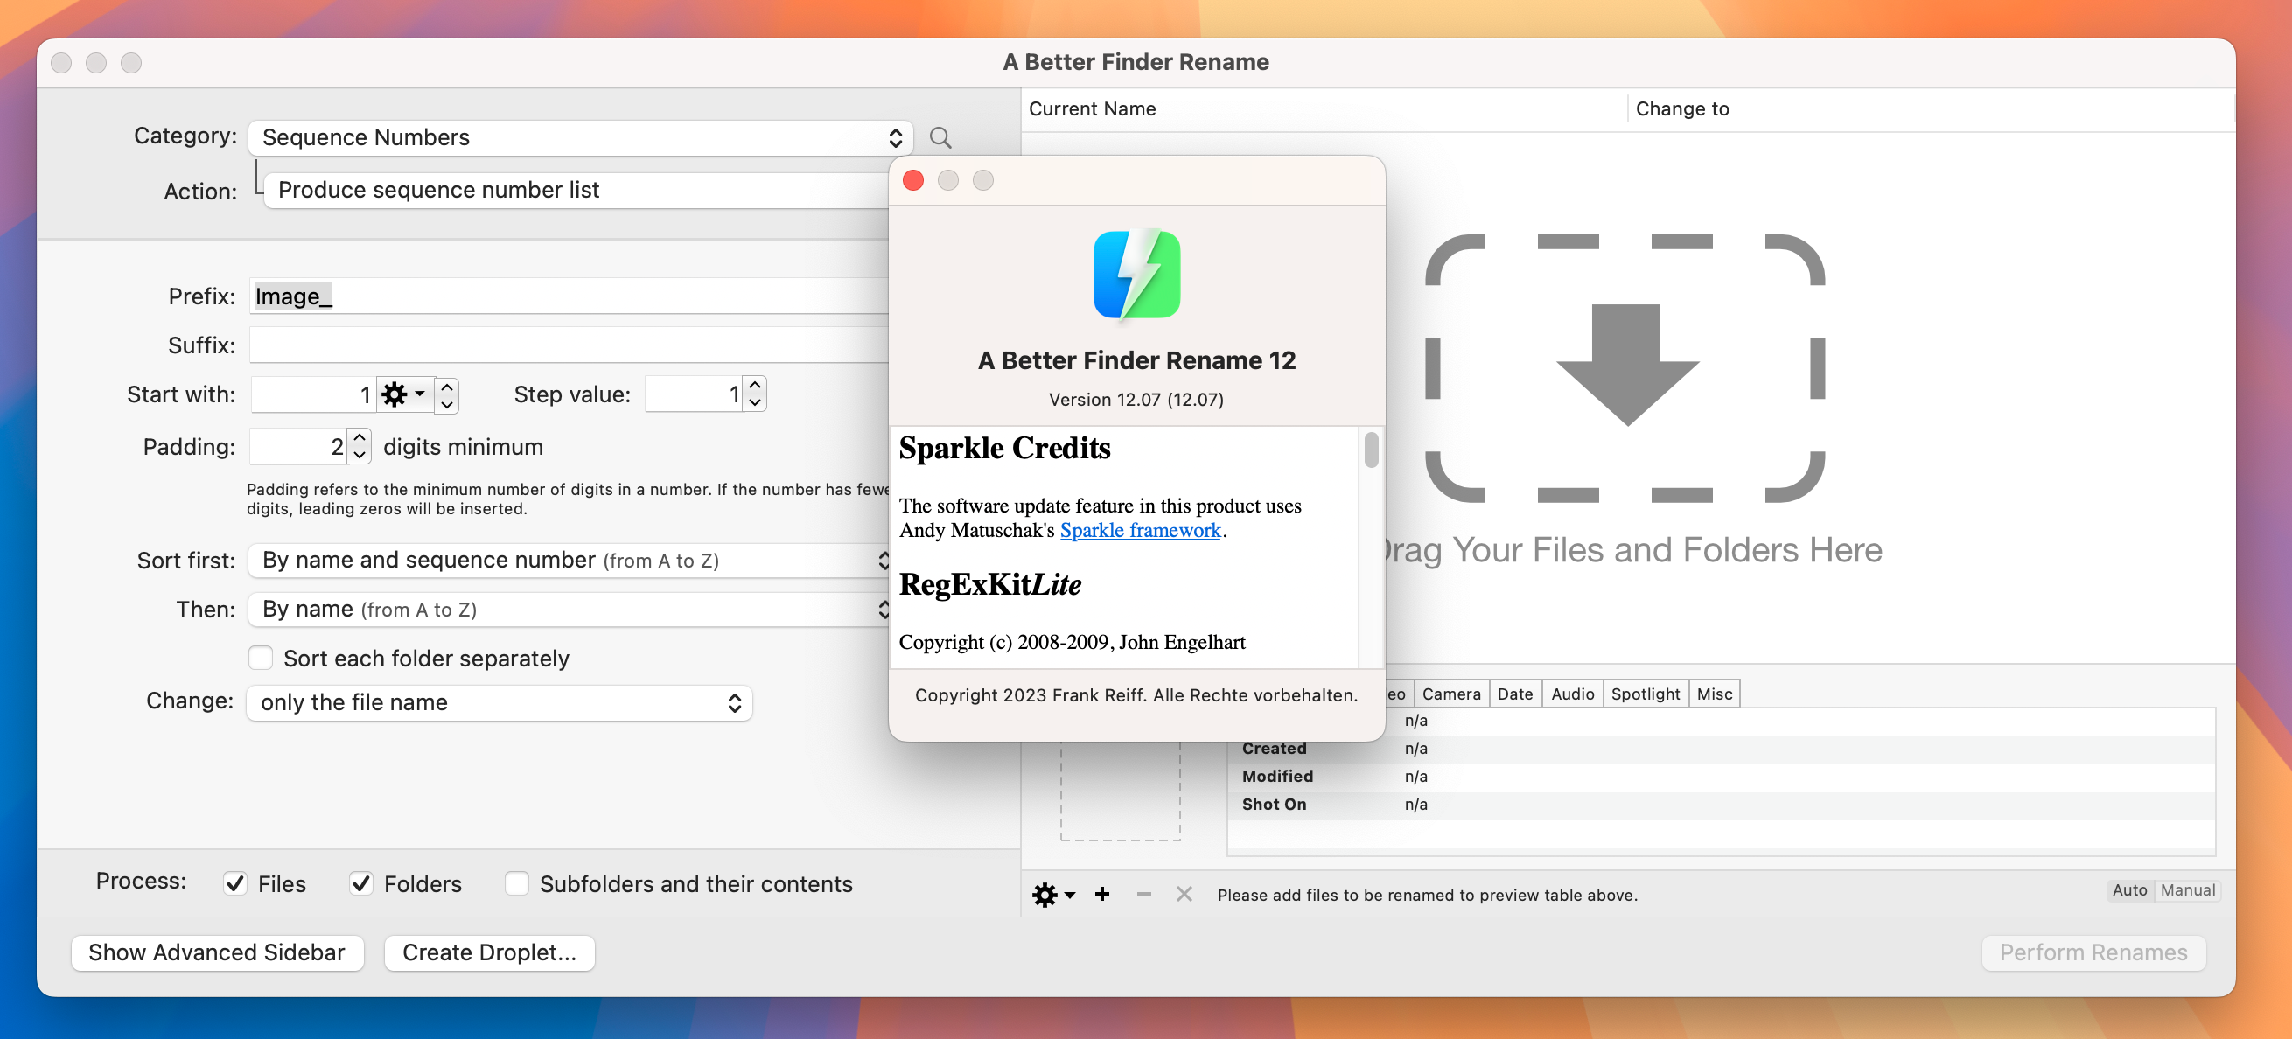2292x1039 pixels.
Task: Select the Spotlight metadata tab
Action: [1645, 693]
